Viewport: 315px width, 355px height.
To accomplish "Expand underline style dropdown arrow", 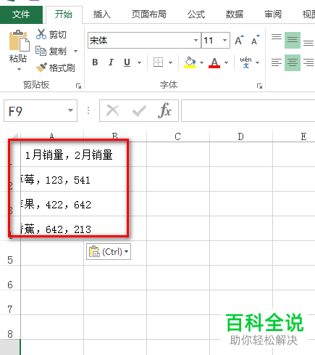I will (x=139, y=62).
